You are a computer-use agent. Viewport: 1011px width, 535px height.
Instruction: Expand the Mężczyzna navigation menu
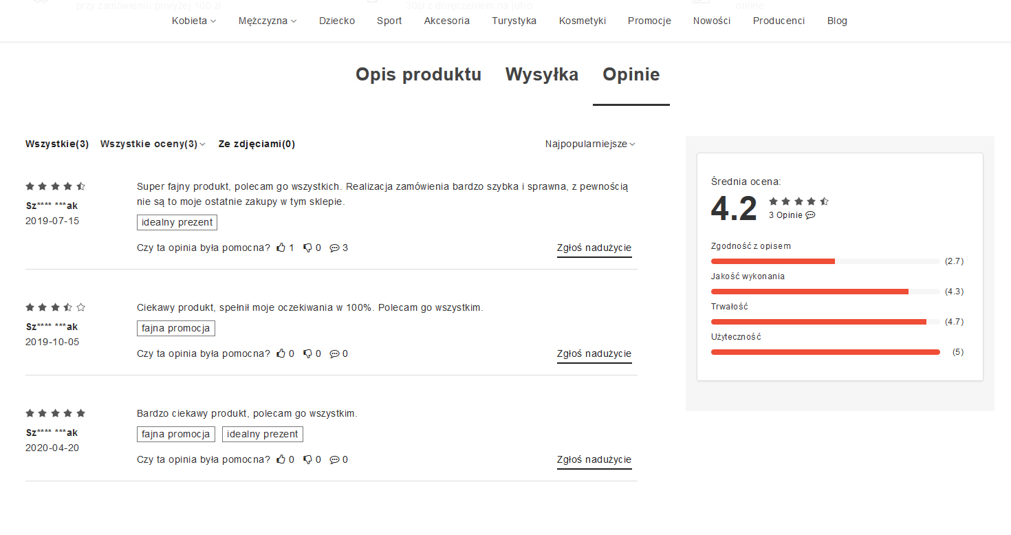pos(267,21)
